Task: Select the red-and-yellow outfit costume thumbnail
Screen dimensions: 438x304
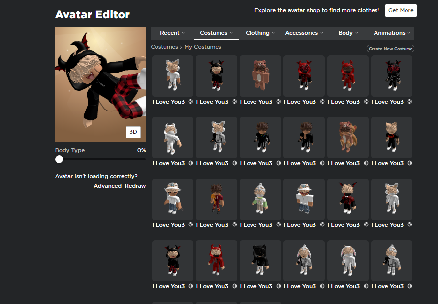Action: 217,199
